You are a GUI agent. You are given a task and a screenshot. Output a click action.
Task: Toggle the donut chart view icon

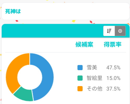[x=120, y=31]
